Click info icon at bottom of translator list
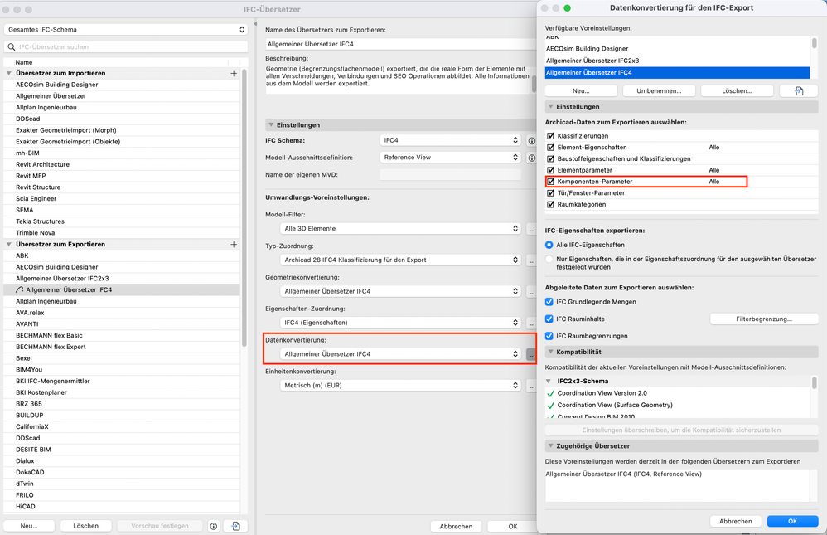Image resolution: width=827 pixels, height=535 pixels. pos(214,526)
